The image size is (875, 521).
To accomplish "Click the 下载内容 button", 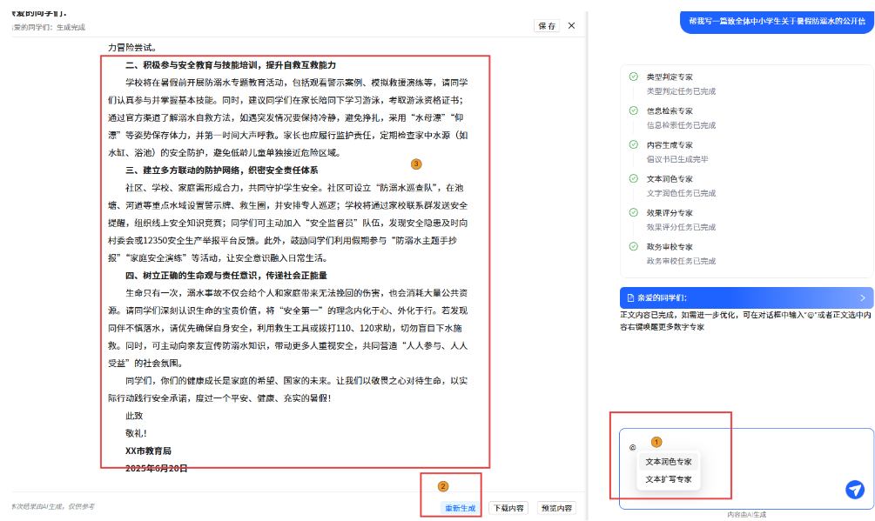I will (x=508, y=508).
